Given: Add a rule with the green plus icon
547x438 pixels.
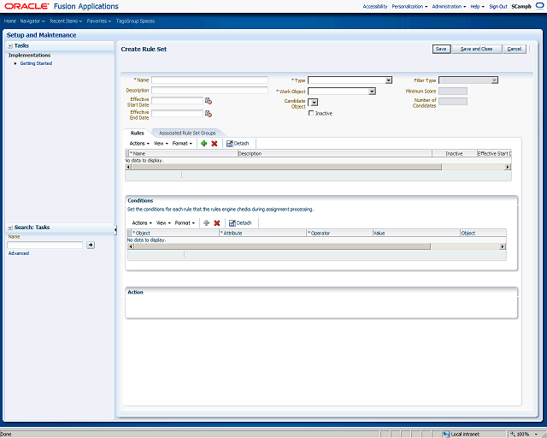Looking at the screenshot, I should click(x=204, y=143).
